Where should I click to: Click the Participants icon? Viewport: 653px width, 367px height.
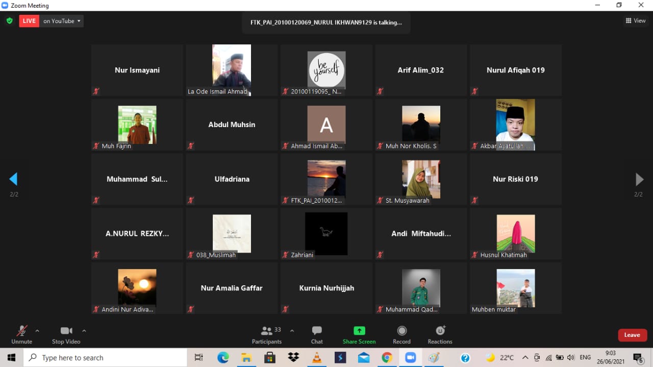tap(266, 331)
